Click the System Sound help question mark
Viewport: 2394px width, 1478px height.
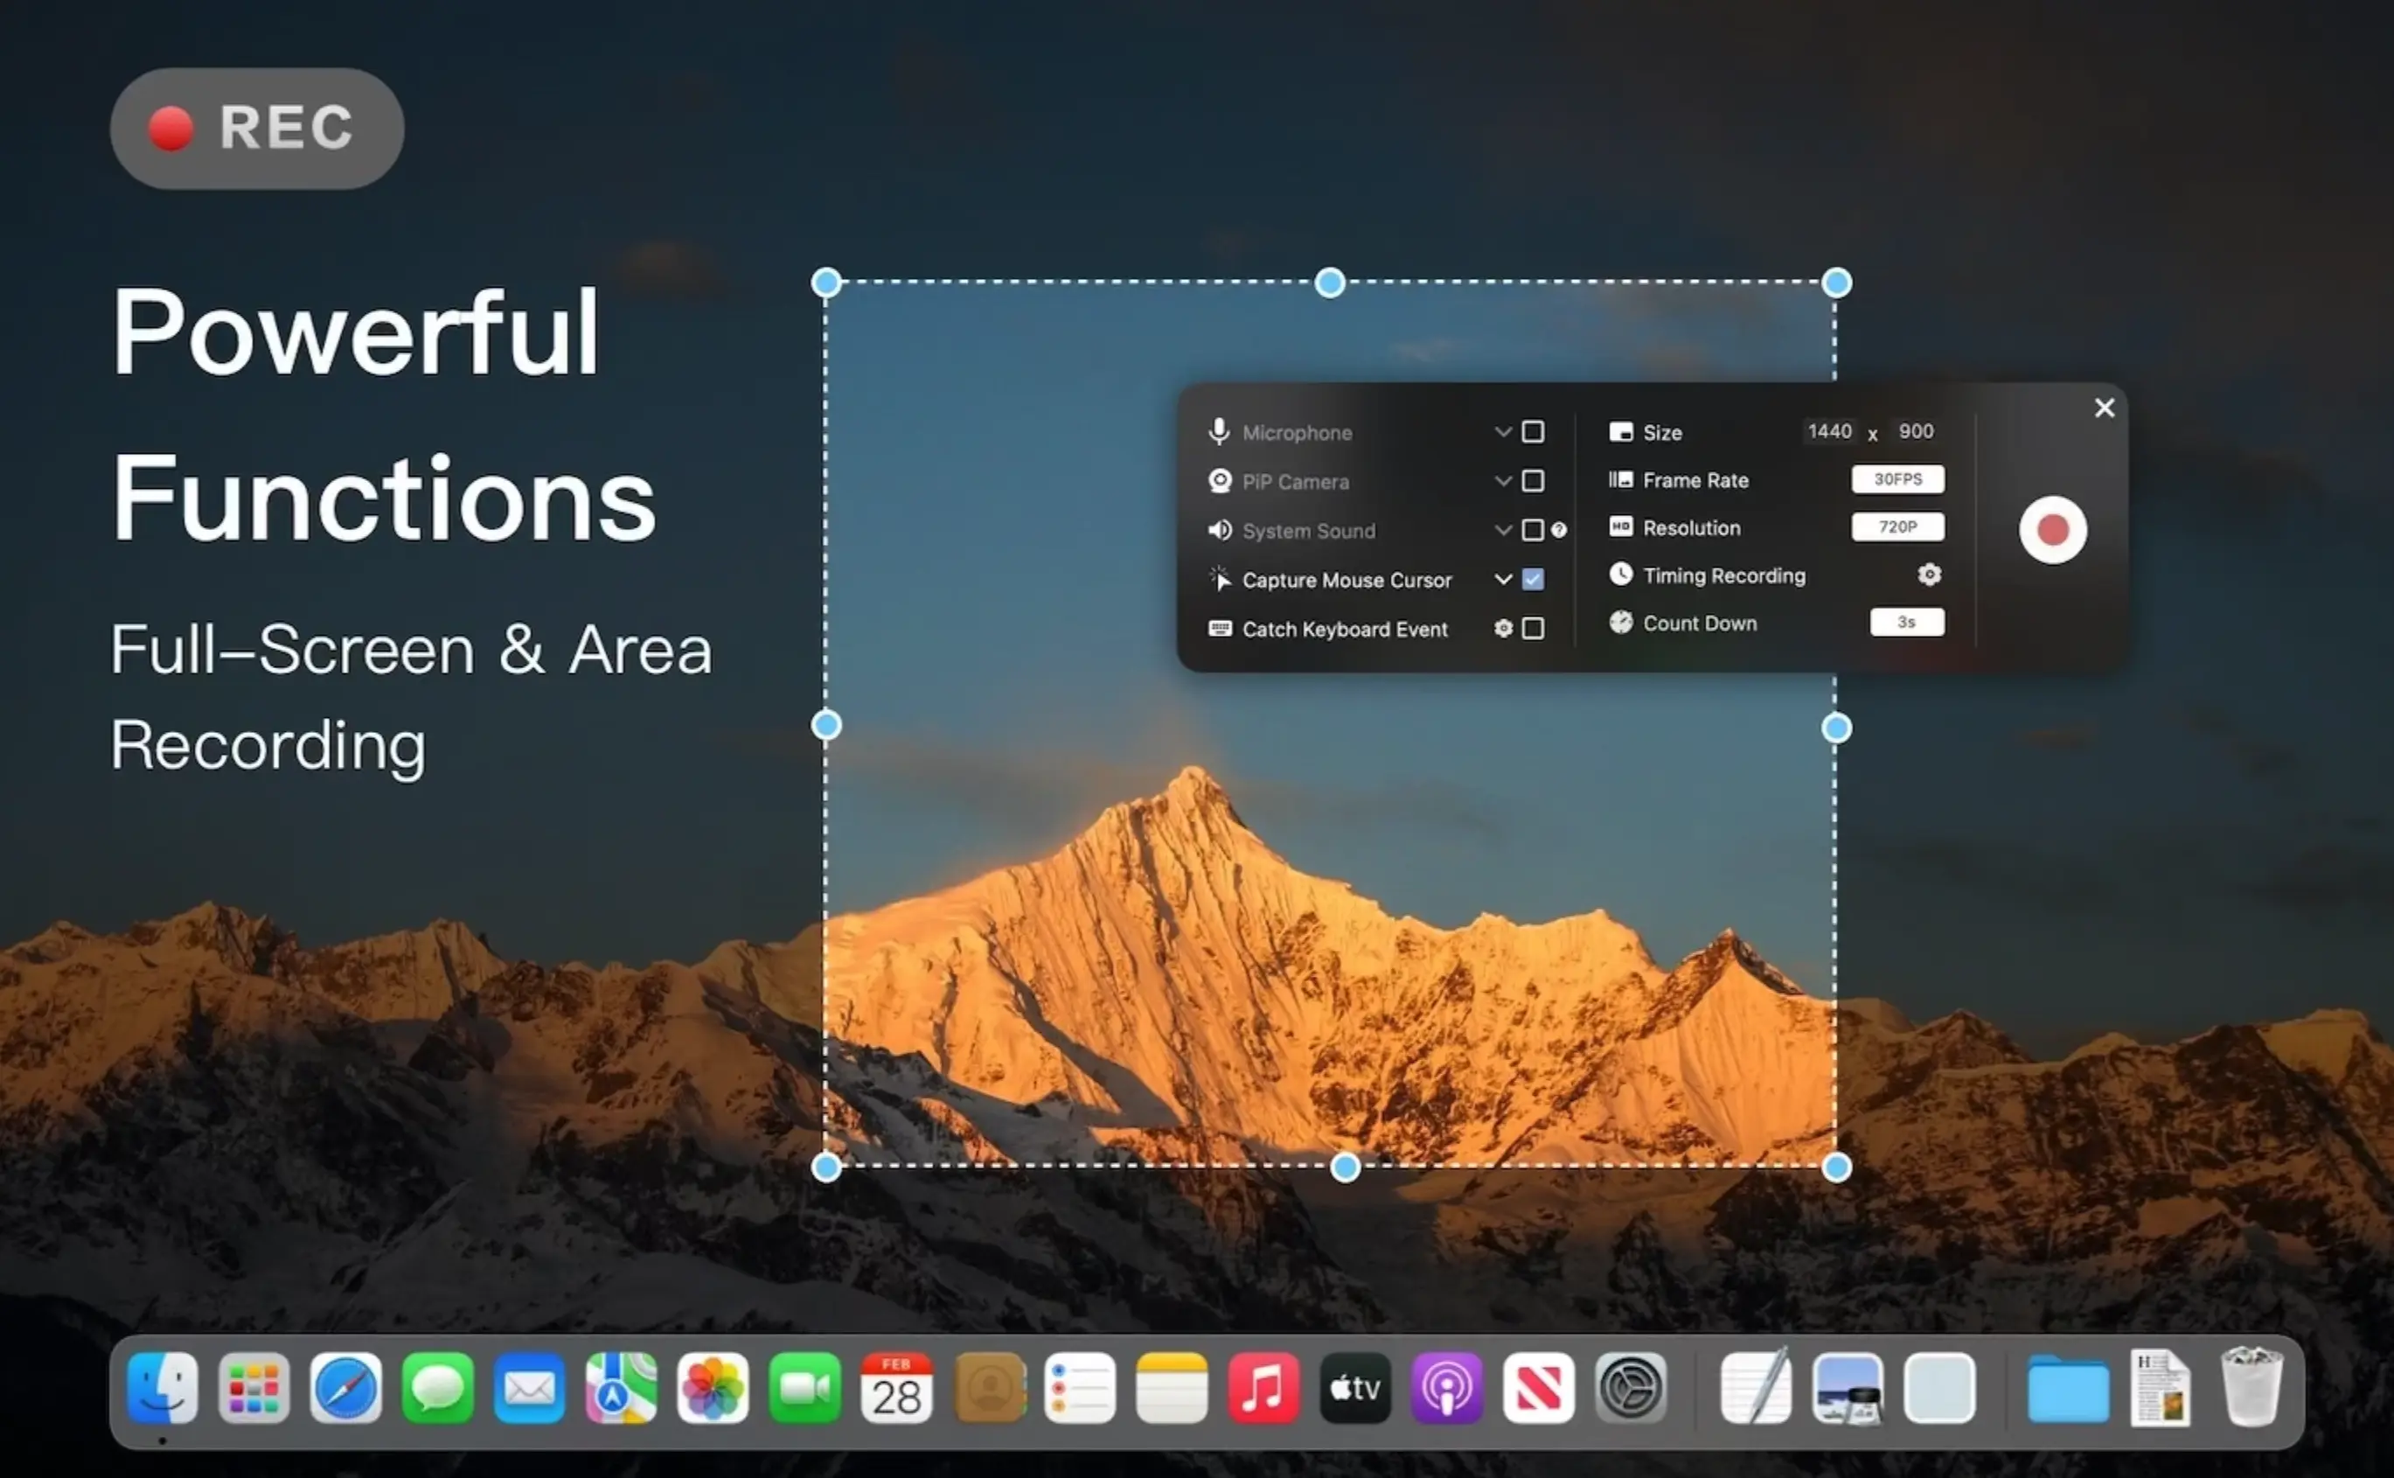tap(1558, 530)
